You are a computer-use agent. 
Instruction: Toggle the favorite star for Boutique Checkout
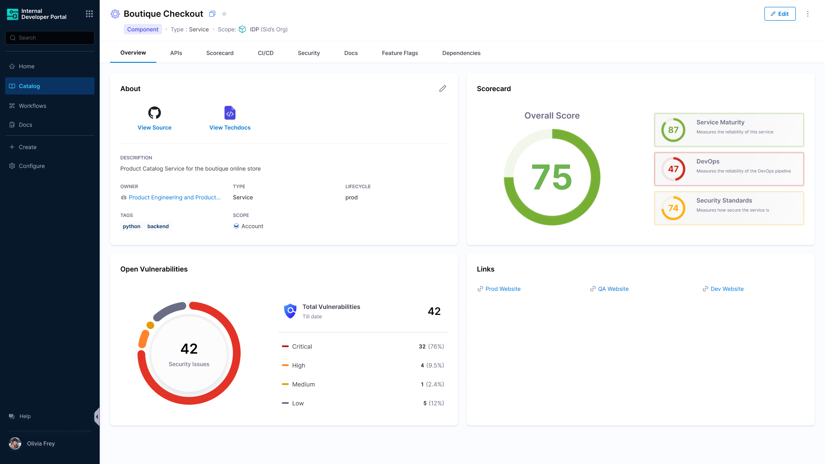click(224, 14)
